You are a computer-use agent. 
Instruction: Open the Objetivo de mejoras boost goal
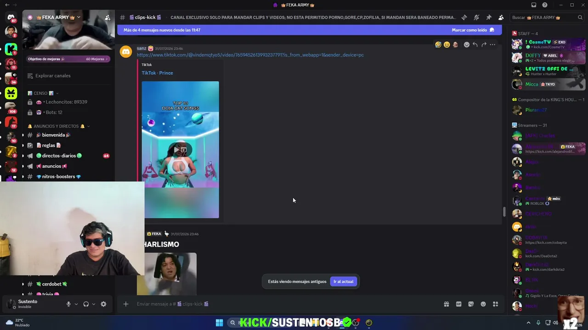point(68,59)
